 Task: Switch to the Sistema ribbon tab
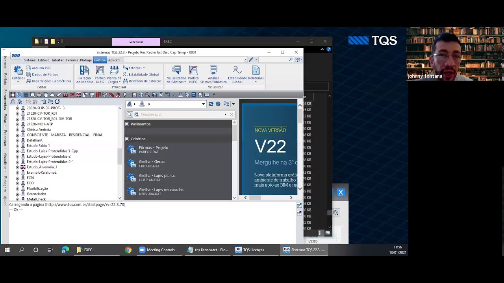30,60
